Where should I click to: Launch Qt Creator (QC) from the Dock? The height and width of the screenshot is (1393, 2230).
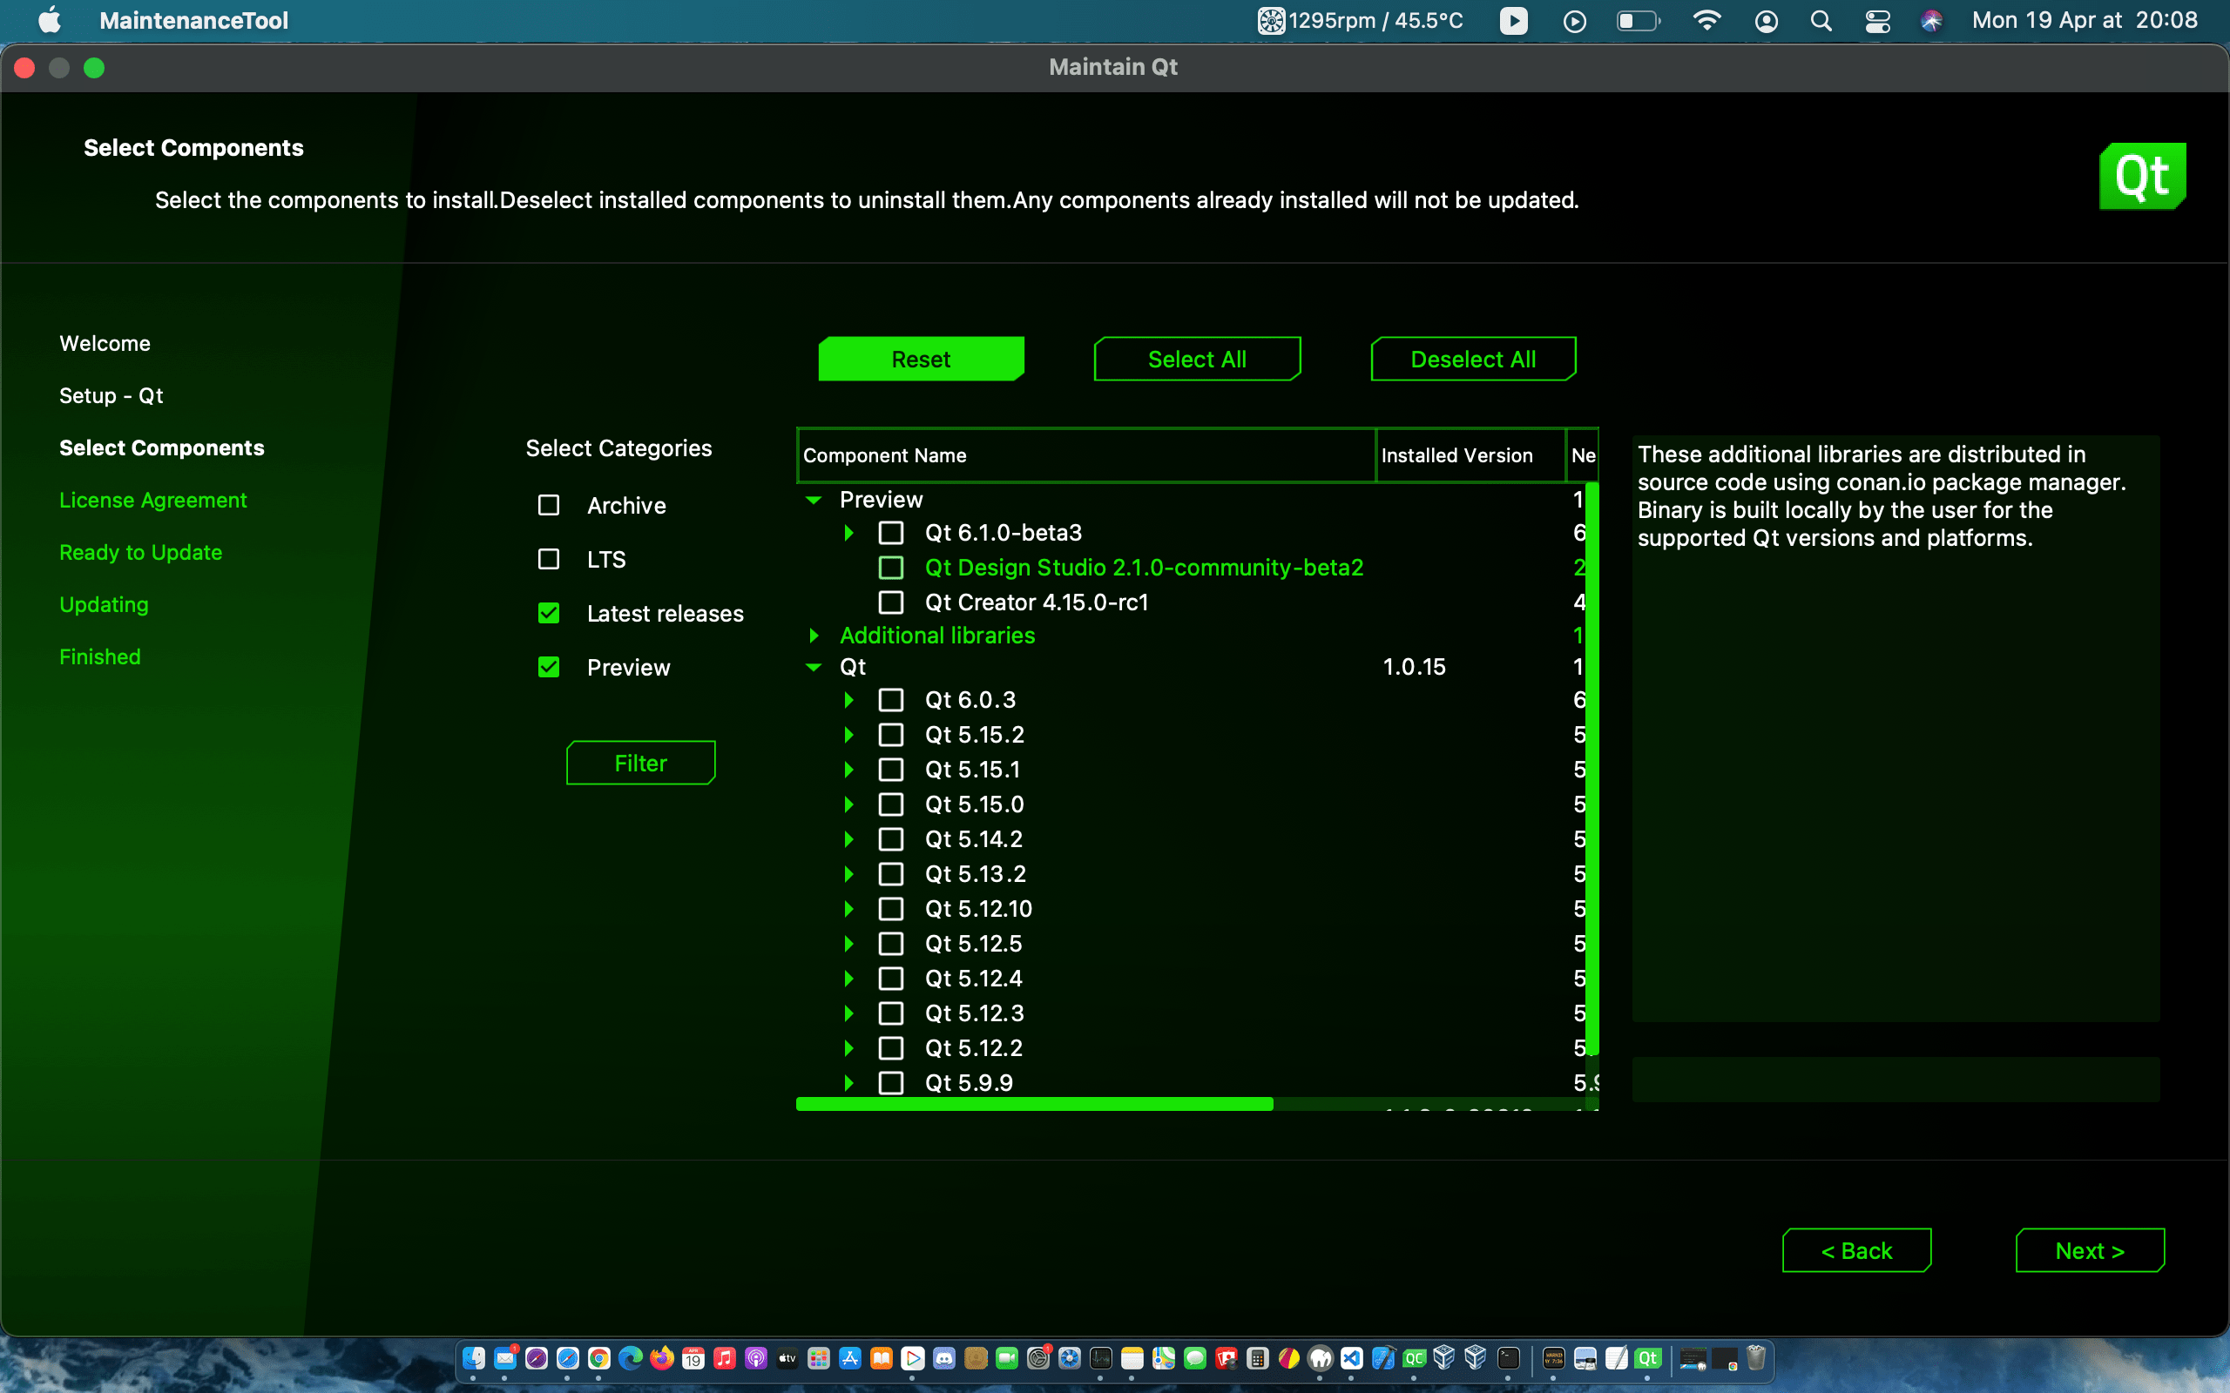point(1415,1358)
